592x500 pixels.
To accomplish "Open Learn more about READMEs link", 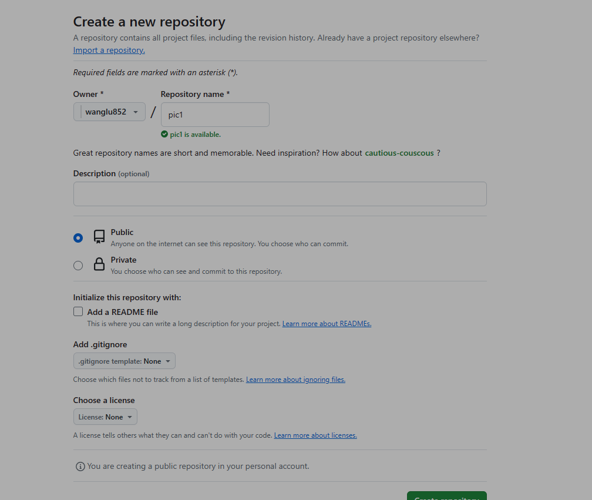I will tap(327, 324).
